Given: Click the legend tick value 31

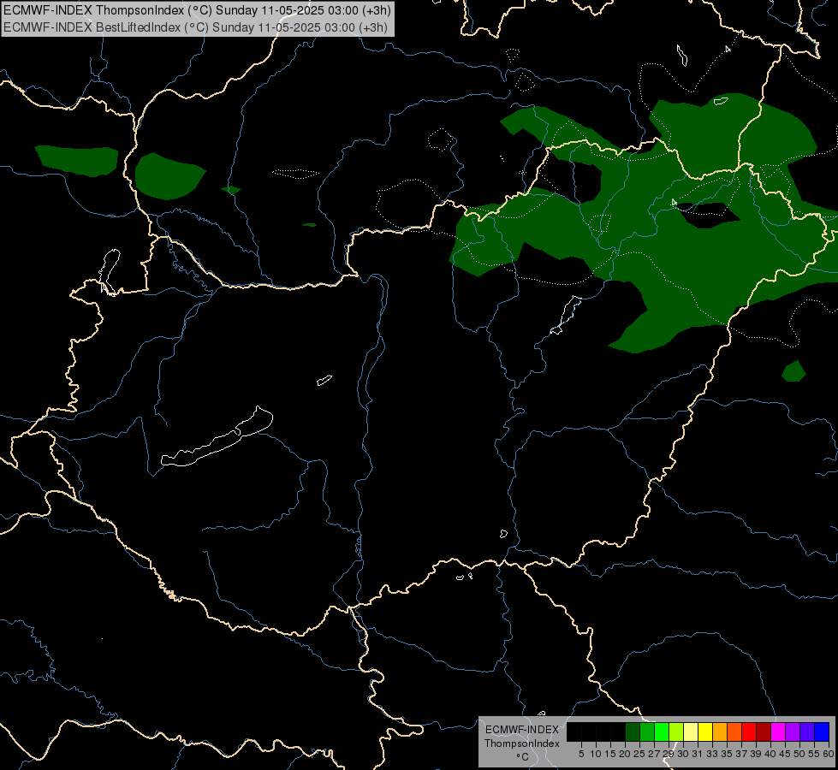Looking at the screenshot, I should [x=698, y=754].
